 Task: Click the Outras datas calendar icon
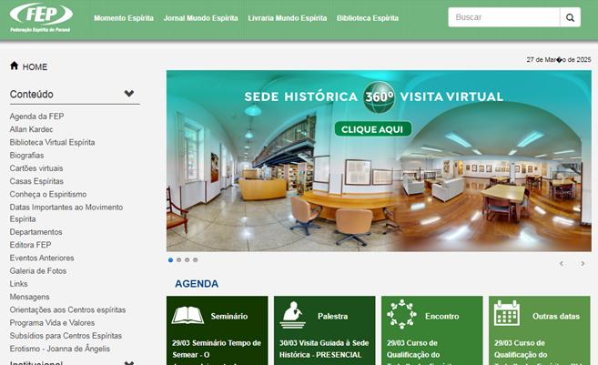point(506,313)
